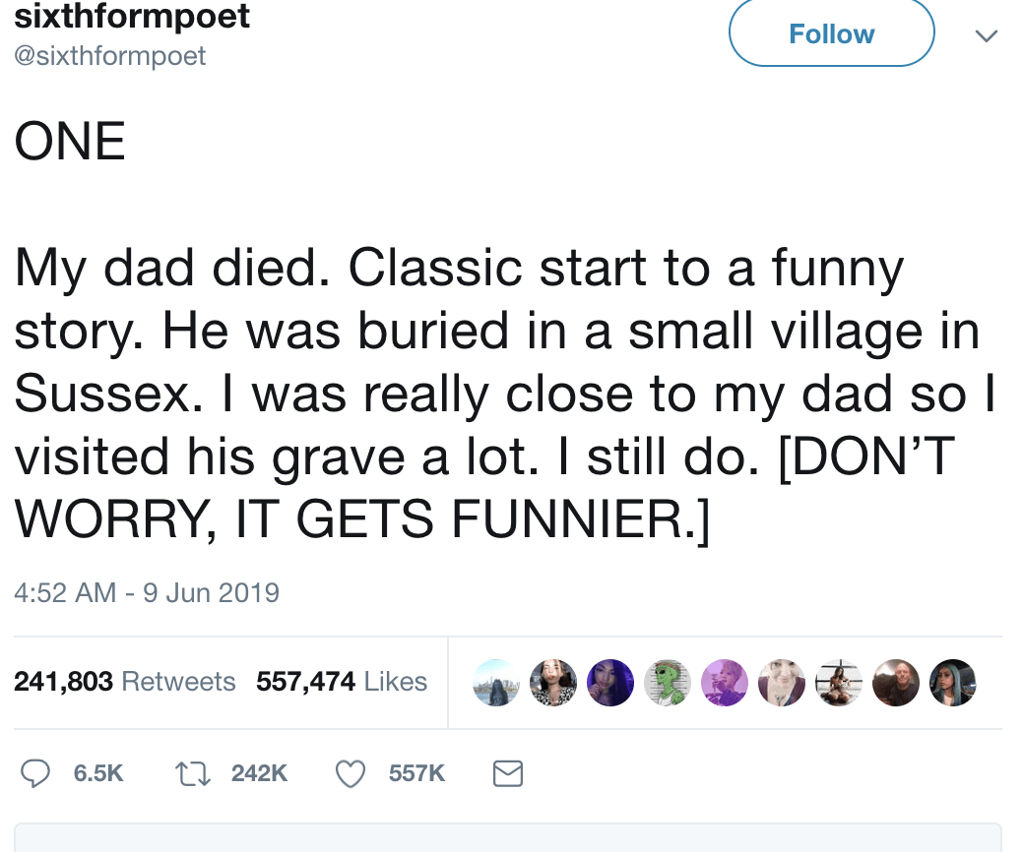This screenshot has height=852, width=1022.
Task: Click the purple-haired avatar thumbnail
Action: pos(610,683)
